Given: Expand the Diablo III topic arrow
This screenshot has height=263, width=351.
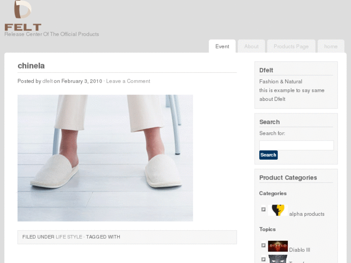Looking at the screenshot, I should point(264,245).
